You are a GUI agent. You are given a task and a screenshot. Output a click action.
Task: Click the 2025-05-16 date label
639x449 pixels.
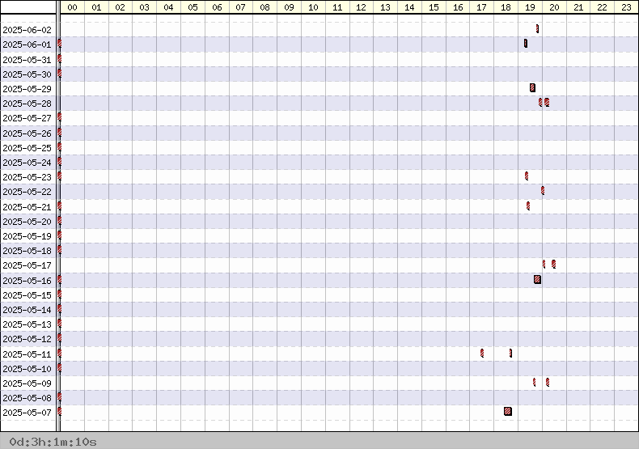pos(28,281)
